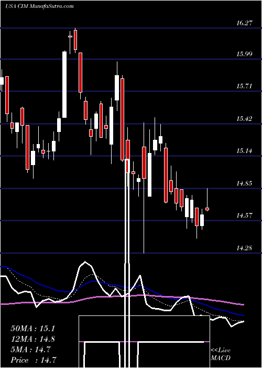Click the 14.57 price level label

245,215
